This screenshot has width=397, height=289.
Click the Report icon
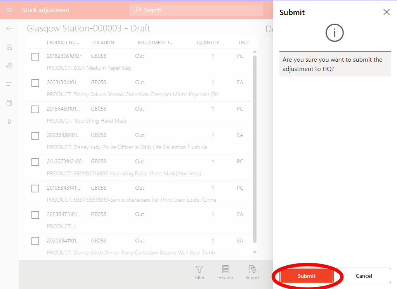252,272
